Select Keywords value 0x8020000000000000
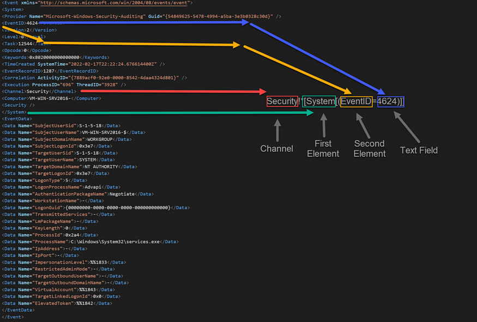 click(54, 57)
